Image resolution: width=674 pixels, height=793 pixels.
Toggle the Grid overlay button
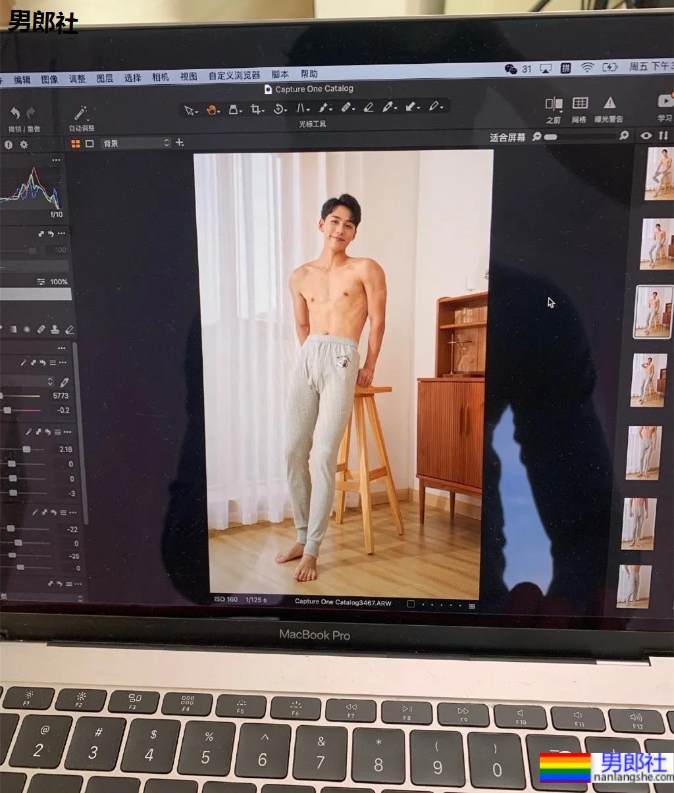coord(580,103)
